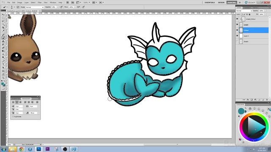Click the Painting workspace button
Viewport: 271px width, 152px height.
232,3
